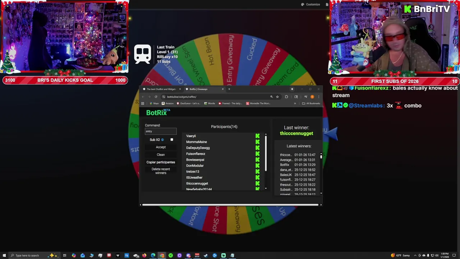The width and height of the screenshot is (460, 259).
Task: Open a new browser tab
Action: pyautogui.click(x=229, y=89)
